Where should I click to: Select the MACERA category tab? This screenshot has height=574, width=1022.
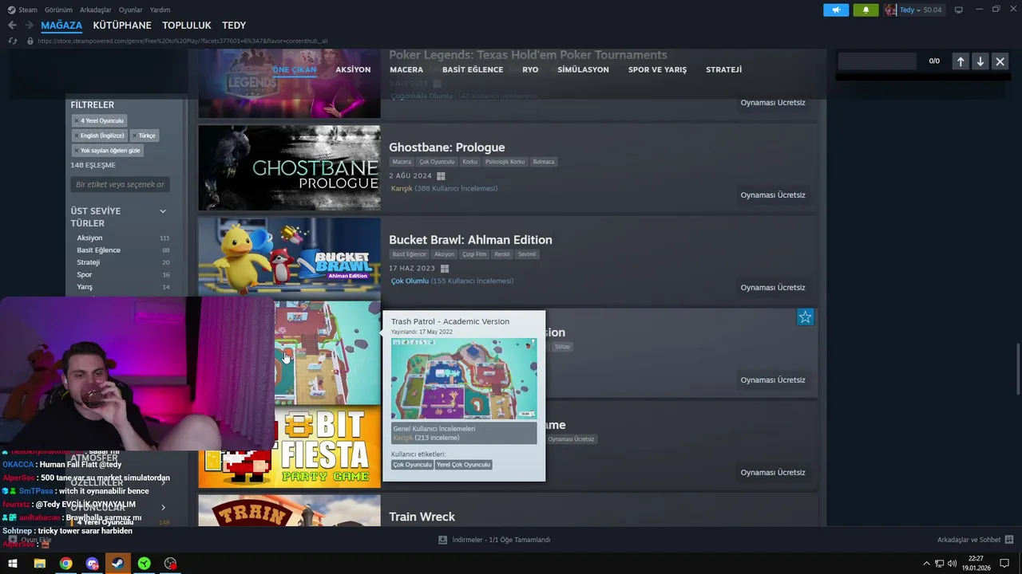406,69
